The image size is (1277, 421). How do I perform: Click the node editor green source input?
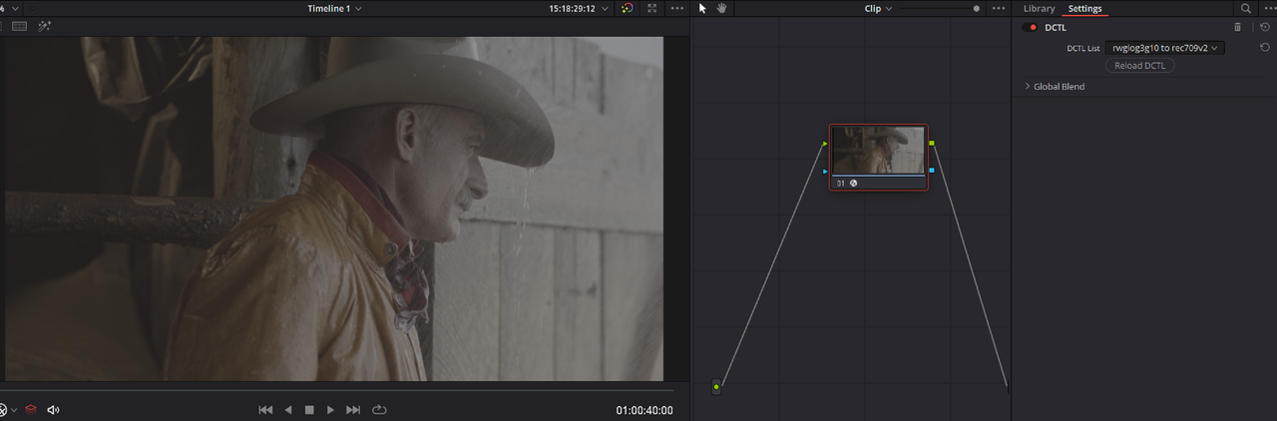coord(716,386)
